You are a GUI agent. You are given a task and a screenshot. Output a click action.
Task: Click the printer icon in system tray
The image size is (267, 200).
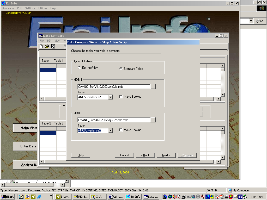[x=226, y=197]
